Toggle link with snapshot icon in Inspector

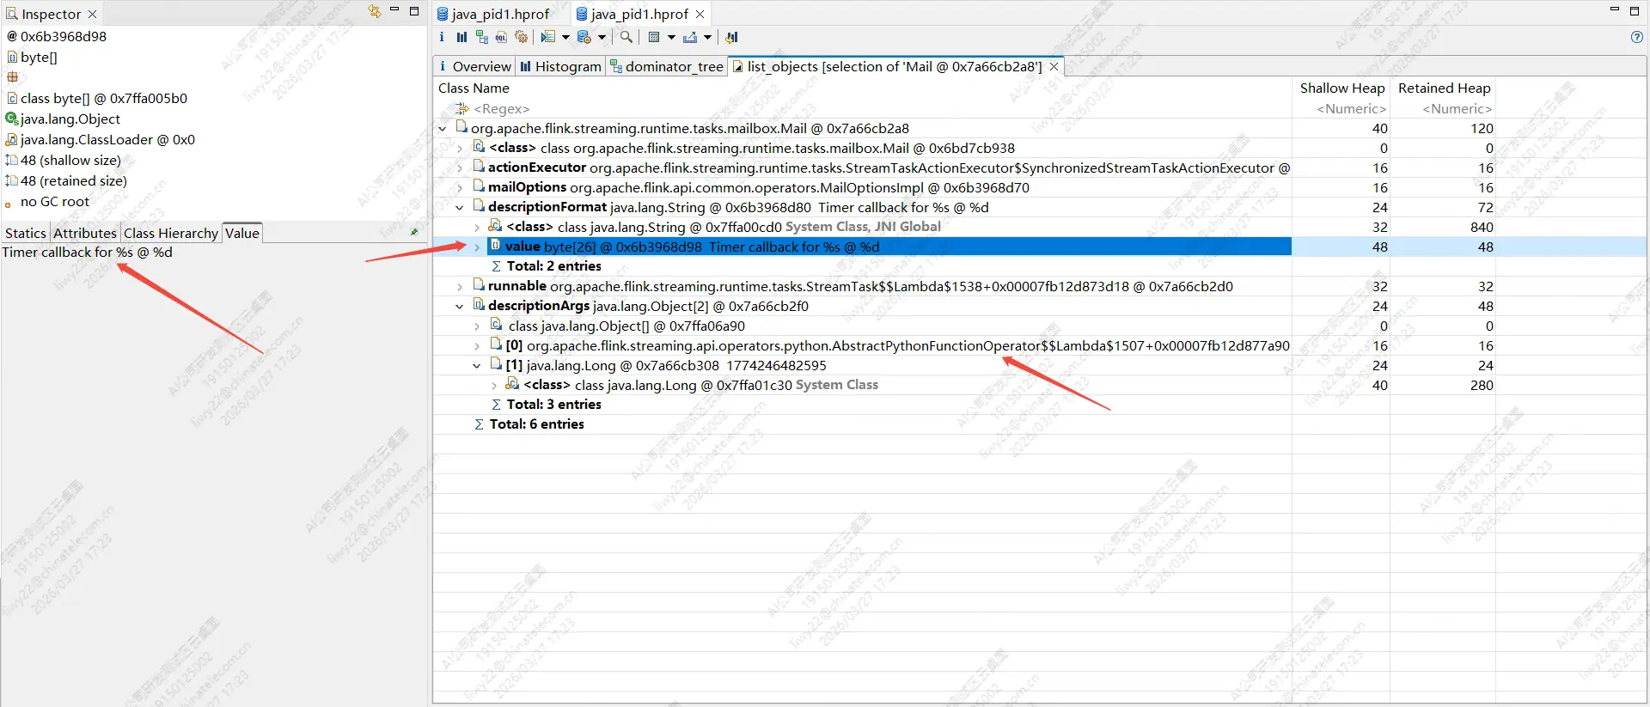375,11
